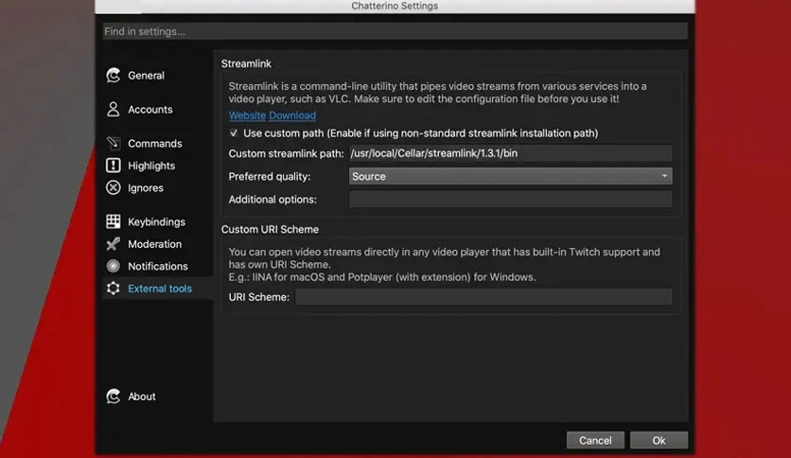The image size is (791, 458).
Task: Click the URI Scheme input field
Action: (483, 296)
